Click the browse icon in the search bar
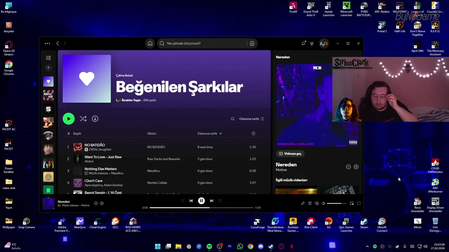 pyautogui.click(x=252, y=43)
